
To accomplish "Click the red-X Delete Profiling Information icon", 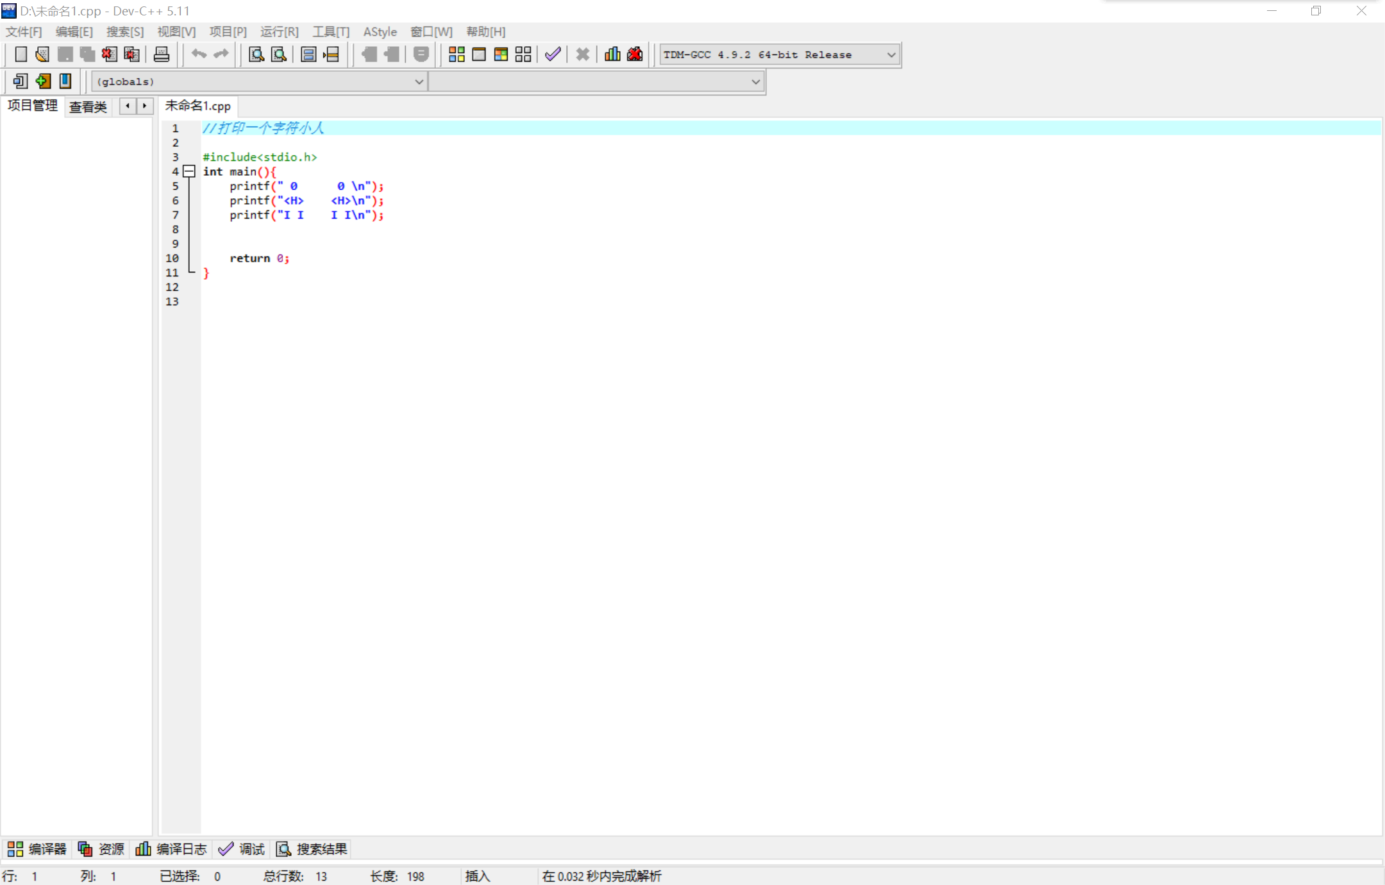I will pyautogui.click(x=635, y=55).
